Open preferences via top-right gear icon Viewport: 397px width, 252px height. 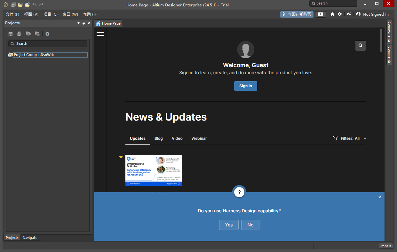340,14
